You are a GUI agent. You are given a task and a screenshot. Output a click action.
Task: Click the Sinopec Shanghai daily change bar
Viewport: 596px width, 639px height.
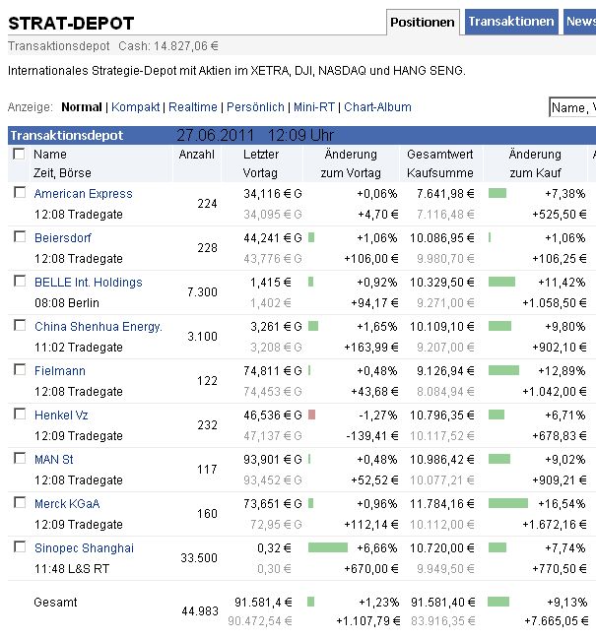(328, 547)
